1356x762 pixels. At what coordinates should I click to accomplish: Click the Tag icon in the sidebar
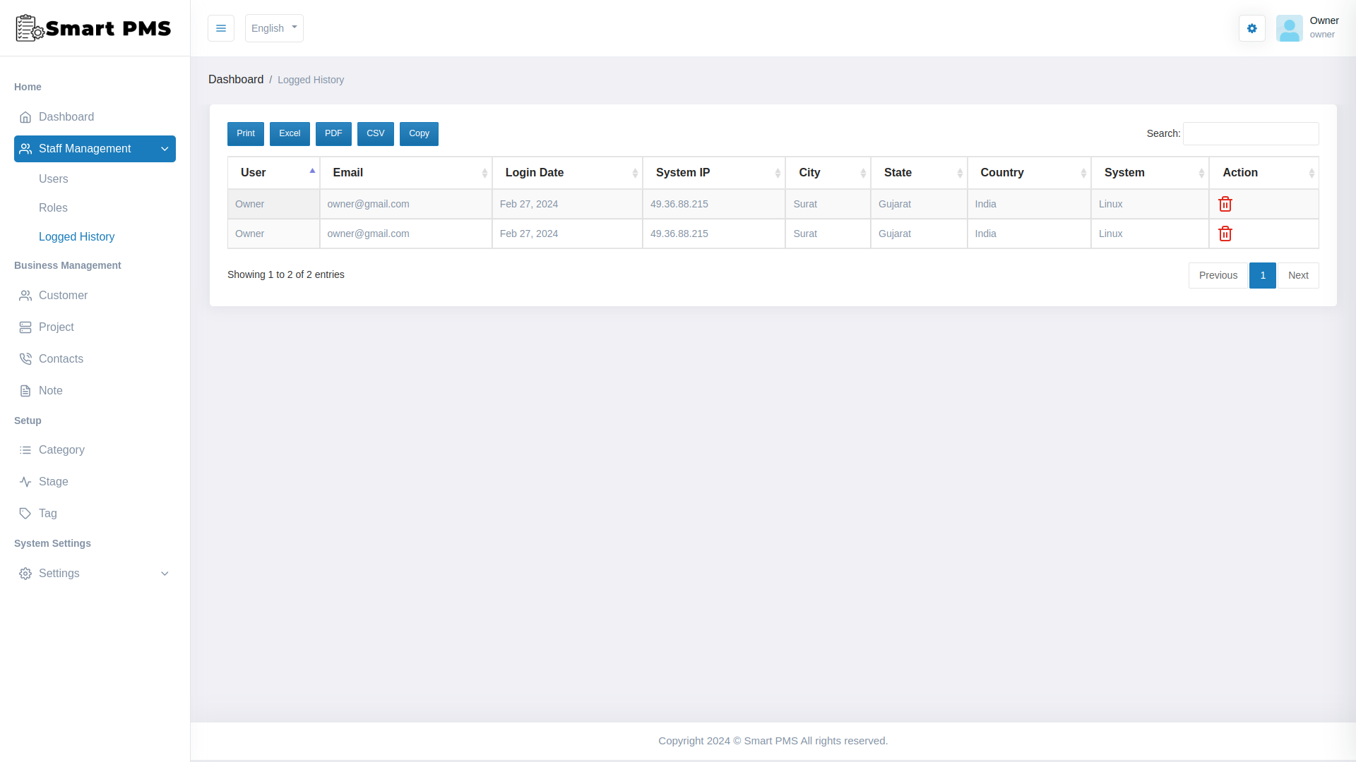[x=25, y=513]
